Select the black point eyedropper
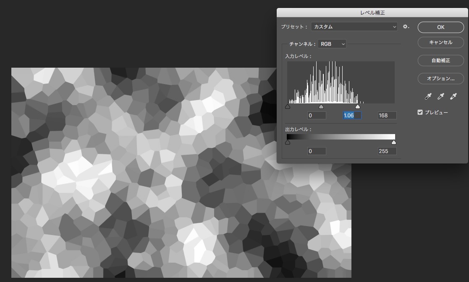Screen dimensions: 469x282 [428, 96]
